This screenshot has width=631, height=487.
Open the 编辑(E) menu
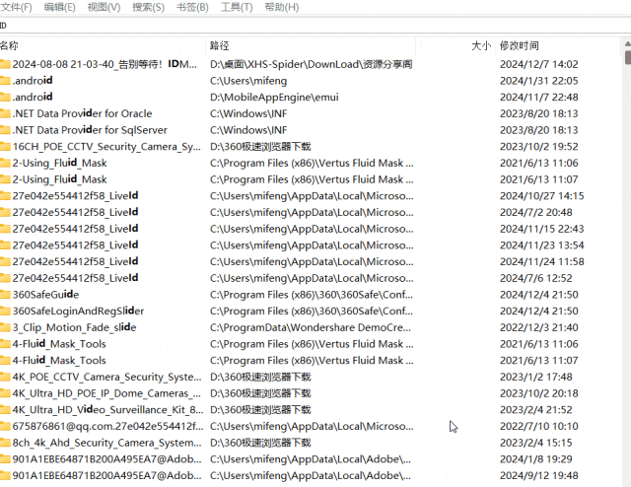pyautogui.click(x=59, y=7)
